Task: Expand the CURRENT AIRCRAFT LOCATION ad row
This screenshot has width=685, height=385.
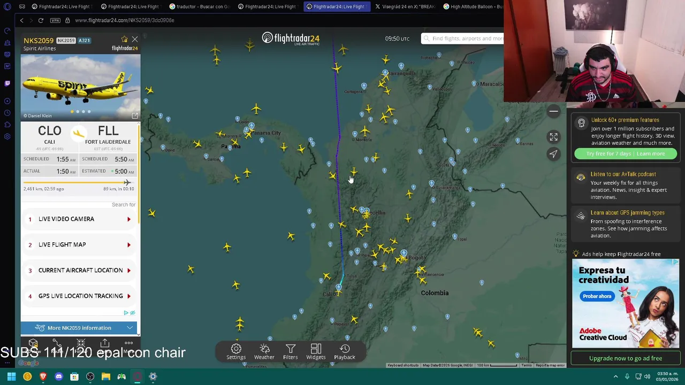Action: 79,270
